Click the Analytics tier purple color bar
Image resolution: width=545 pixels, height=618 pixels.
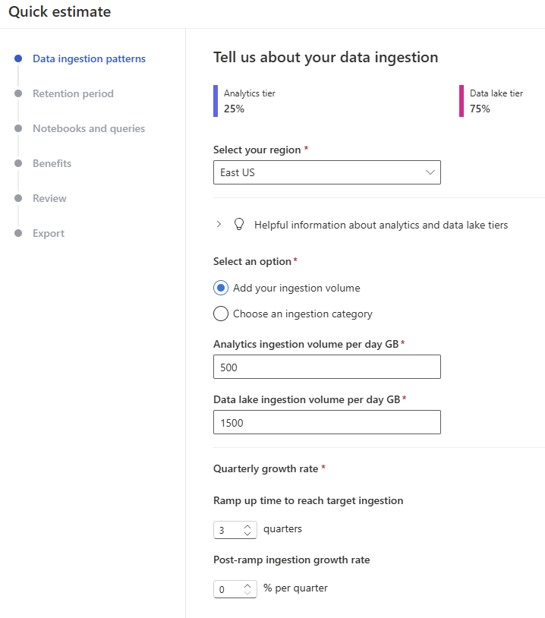coord(216,101)
